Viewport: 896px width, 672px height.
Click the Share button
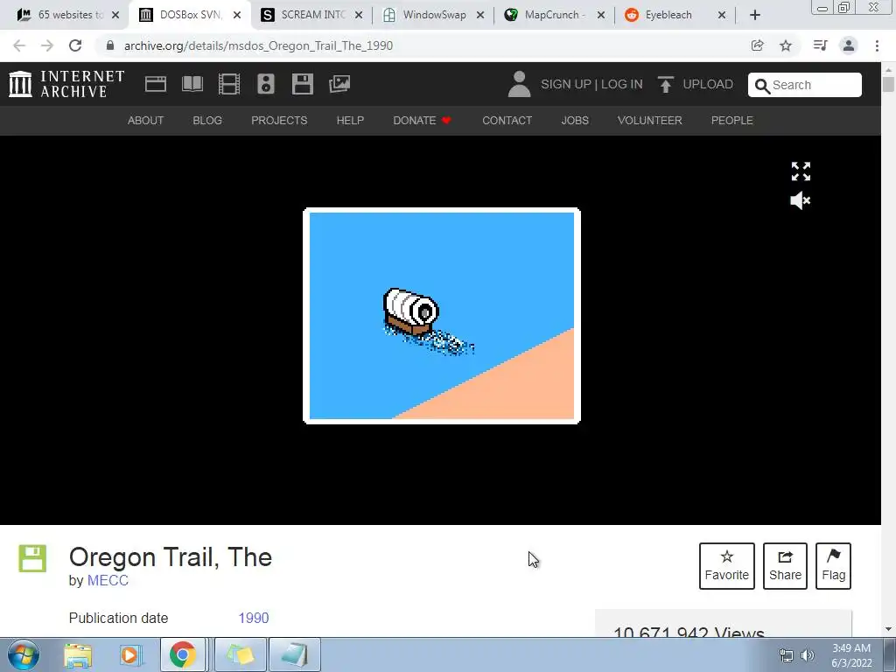pyautogui.click(x=785, y=566)
